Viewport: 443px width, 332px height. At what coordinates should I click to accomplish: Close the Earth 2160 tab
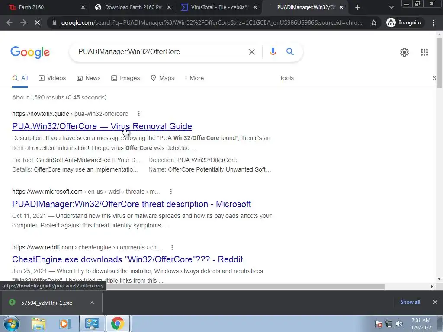(83, 7)
